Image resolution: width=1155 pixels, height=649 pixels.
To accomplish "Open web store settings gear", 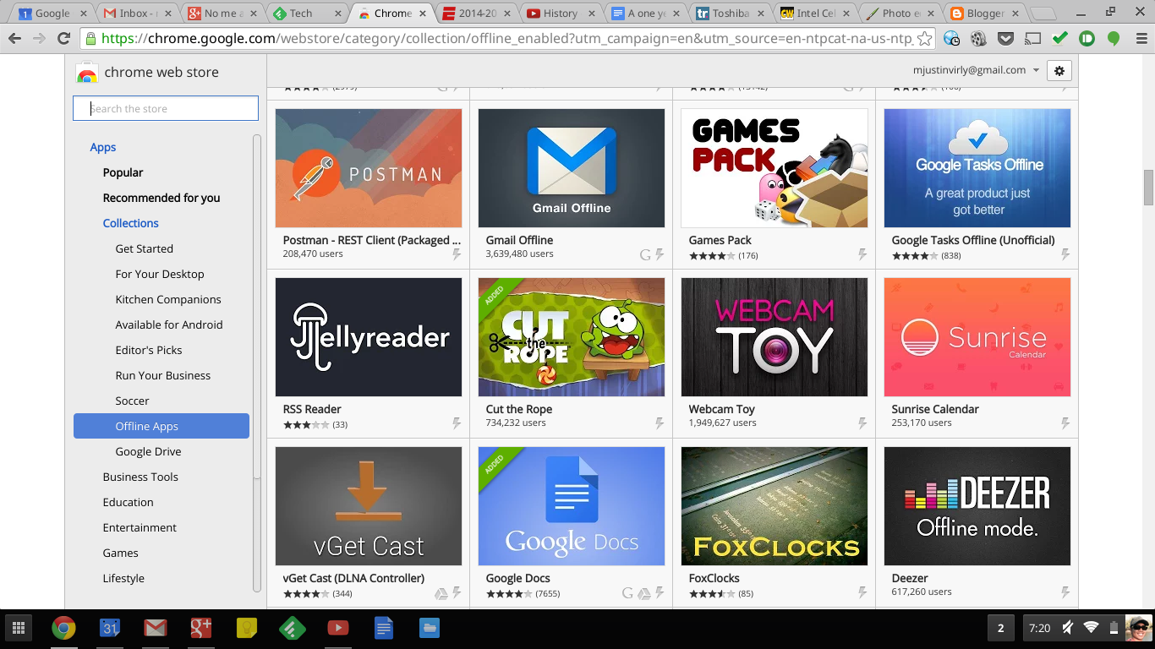I will pyautogui.click(x=1059, y=70).
